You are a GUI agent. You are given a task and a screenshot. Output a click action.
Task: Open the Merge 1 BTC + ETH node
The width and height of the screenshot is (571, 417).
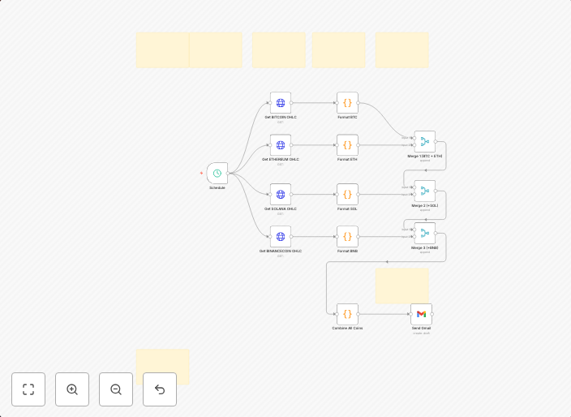424,141
